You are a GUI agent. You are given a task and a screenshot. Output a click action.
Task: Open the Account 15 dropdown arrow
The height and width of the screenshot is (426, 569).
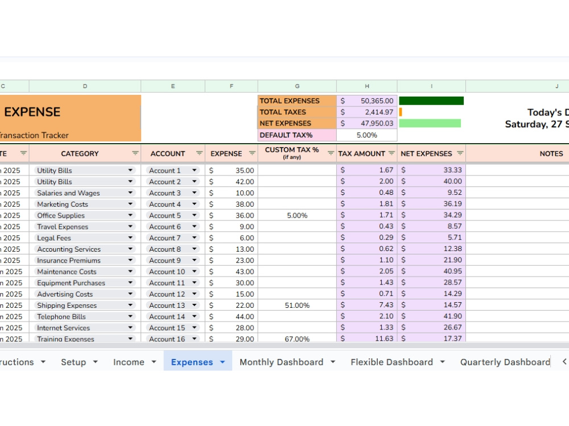tap(195, 328)
